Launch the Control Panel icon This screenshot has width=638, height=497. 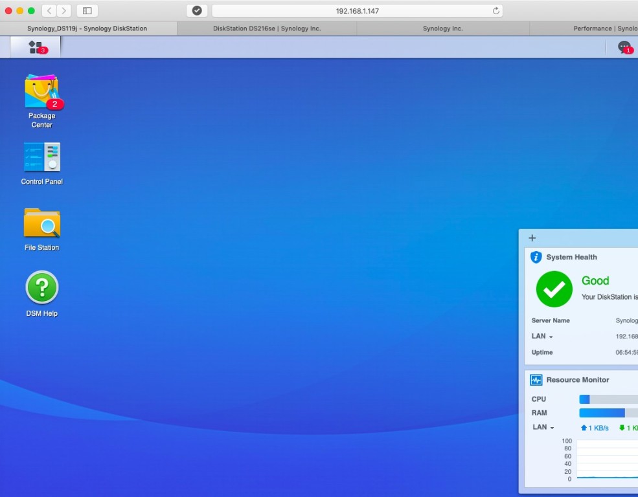coord(42,164)
